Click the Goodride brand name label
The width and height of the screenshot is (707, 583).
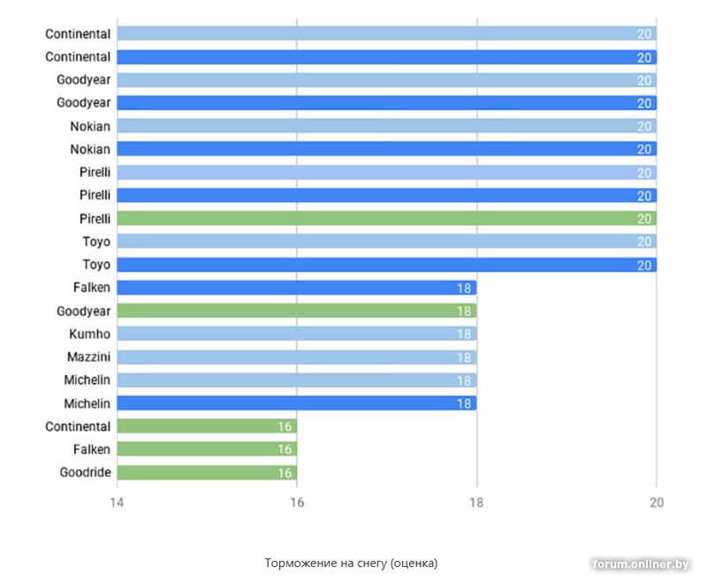85,472
